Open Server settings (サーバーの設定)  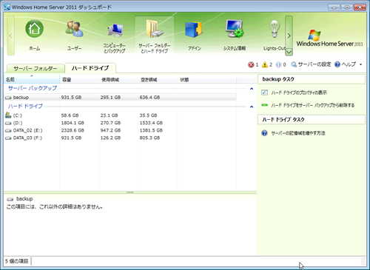311,64
